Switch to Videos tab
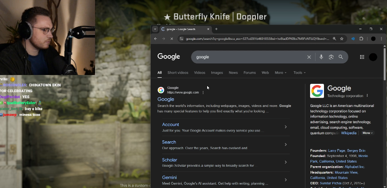 click(x=200, y=73)
